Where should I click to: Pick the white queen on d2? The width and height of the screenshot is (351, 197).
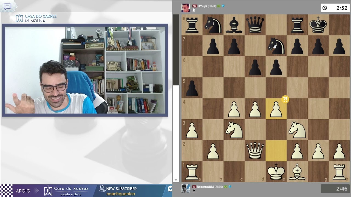pyautogui.click(x=255, y=151)
